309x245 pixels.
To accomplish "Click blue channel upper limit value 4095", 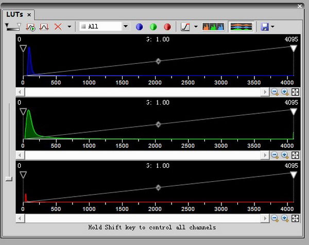I will coord(291,40).
